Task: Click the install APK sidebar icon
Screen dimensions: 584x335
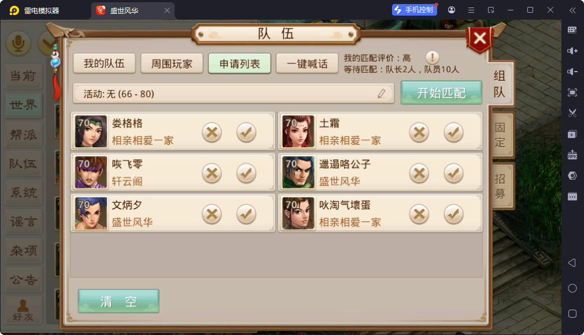Action: click(572, 154)
